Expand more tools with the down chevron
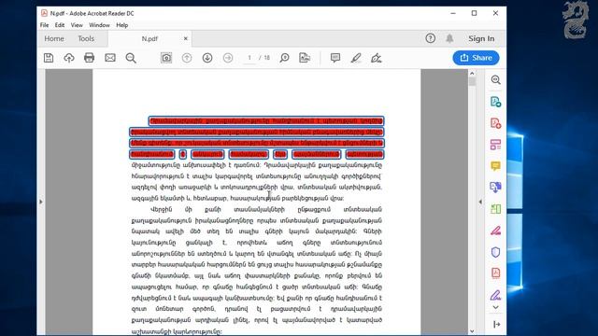 (x=496, y=307)
